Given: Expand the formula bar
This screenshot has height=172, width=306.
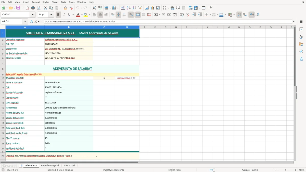Looking at the screenshot, I should tap(294, 22).
